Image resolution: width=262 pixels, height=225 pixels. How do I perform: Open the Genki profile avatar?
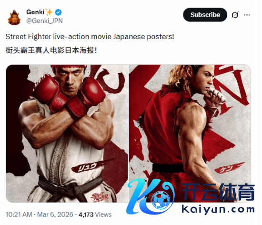(14, 17)
